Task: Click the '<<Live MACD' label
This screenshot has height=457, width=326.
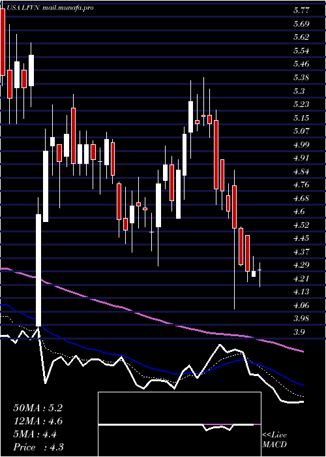Action: [274, 440]
